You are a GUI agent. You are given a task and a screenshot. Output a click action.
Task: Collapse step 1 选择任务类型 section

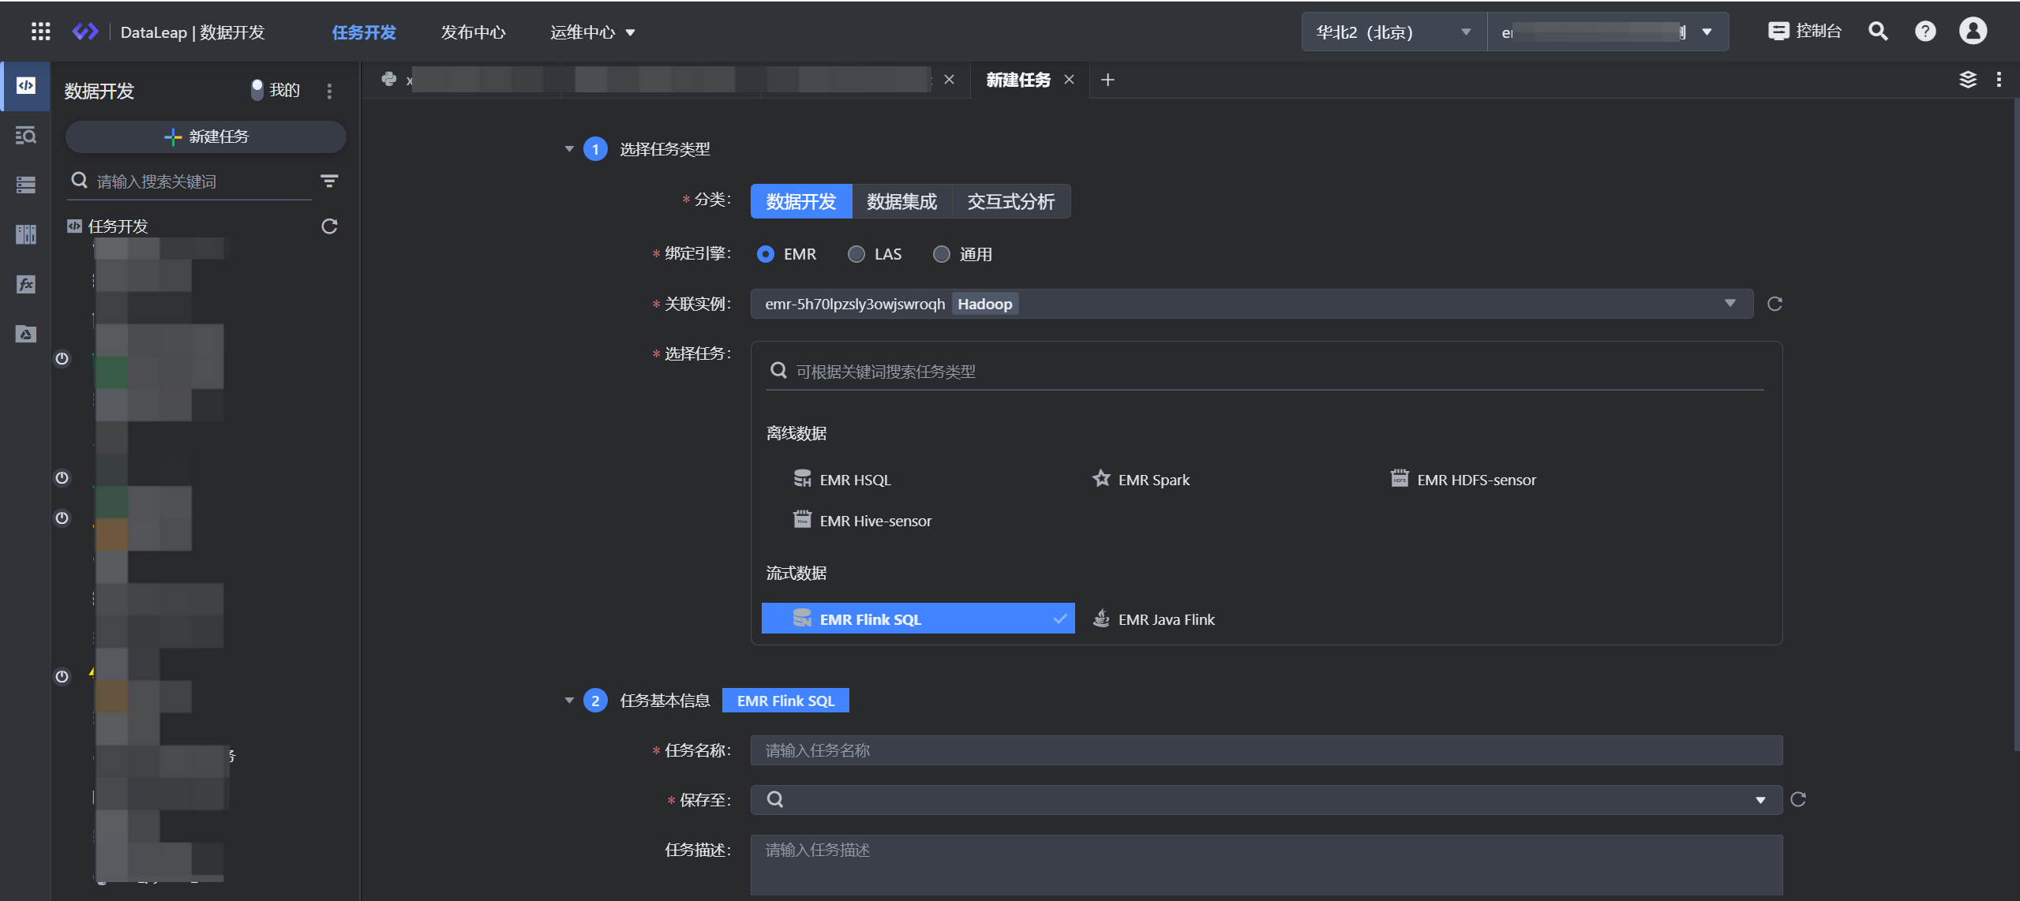click(569, 149)
